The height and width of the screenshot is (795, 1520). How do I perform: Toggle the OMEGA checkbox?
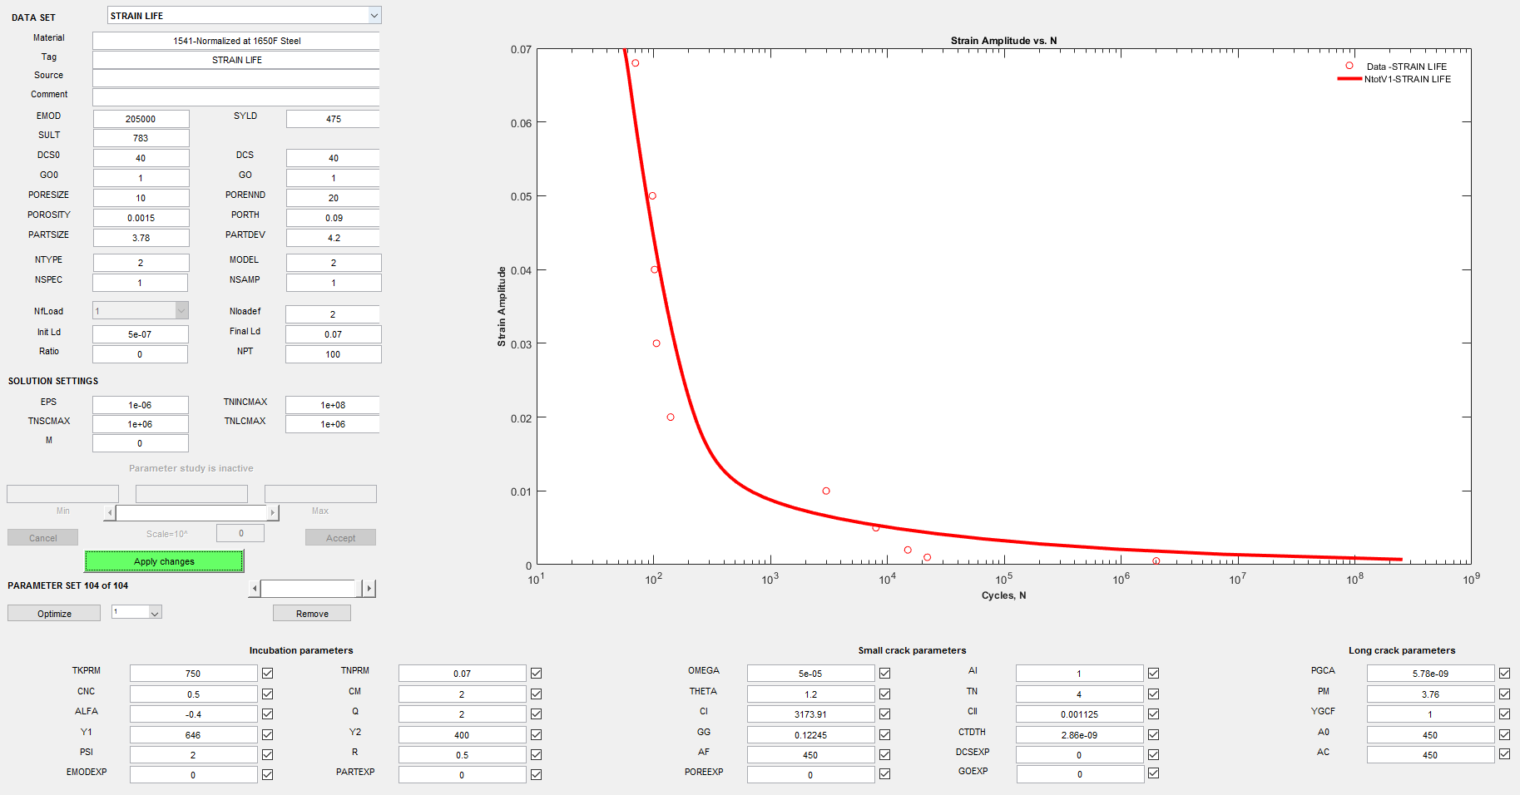pos(884,674)
